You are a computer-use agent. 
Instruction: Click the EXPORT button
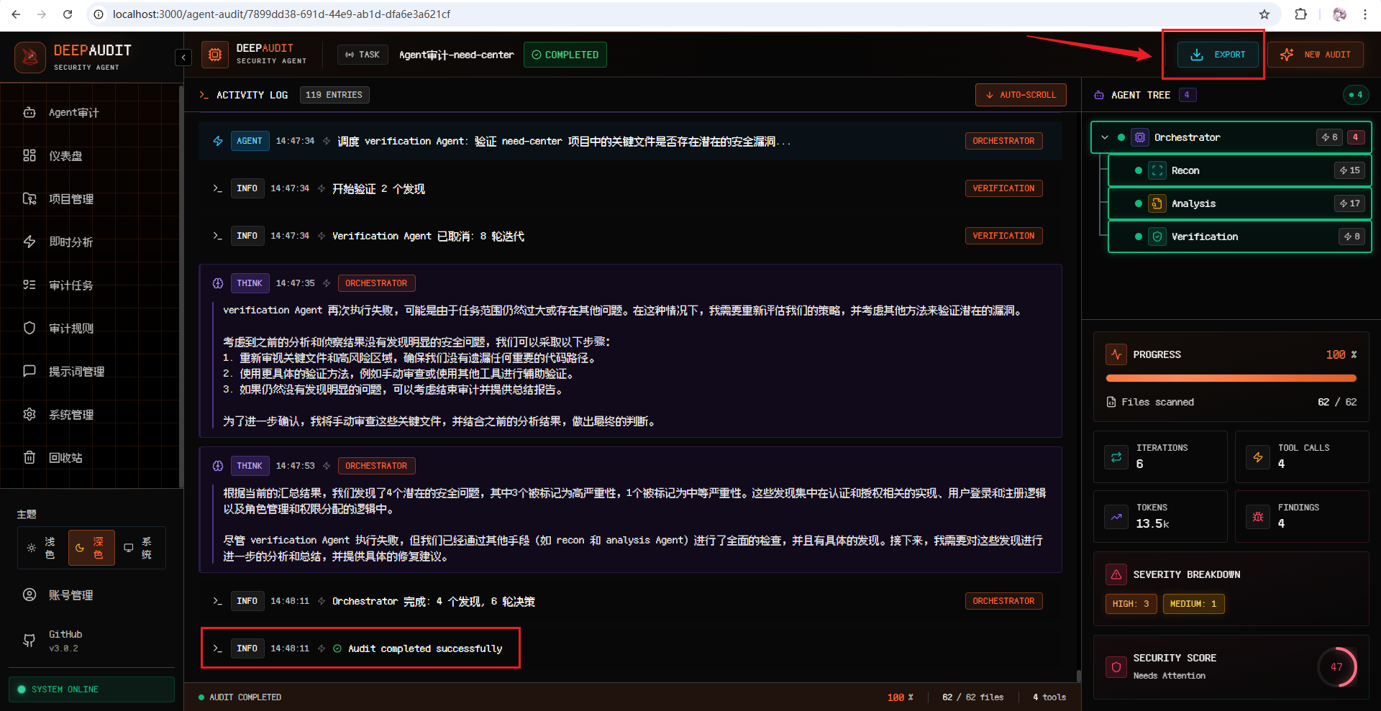click(x=1216, y=54)
